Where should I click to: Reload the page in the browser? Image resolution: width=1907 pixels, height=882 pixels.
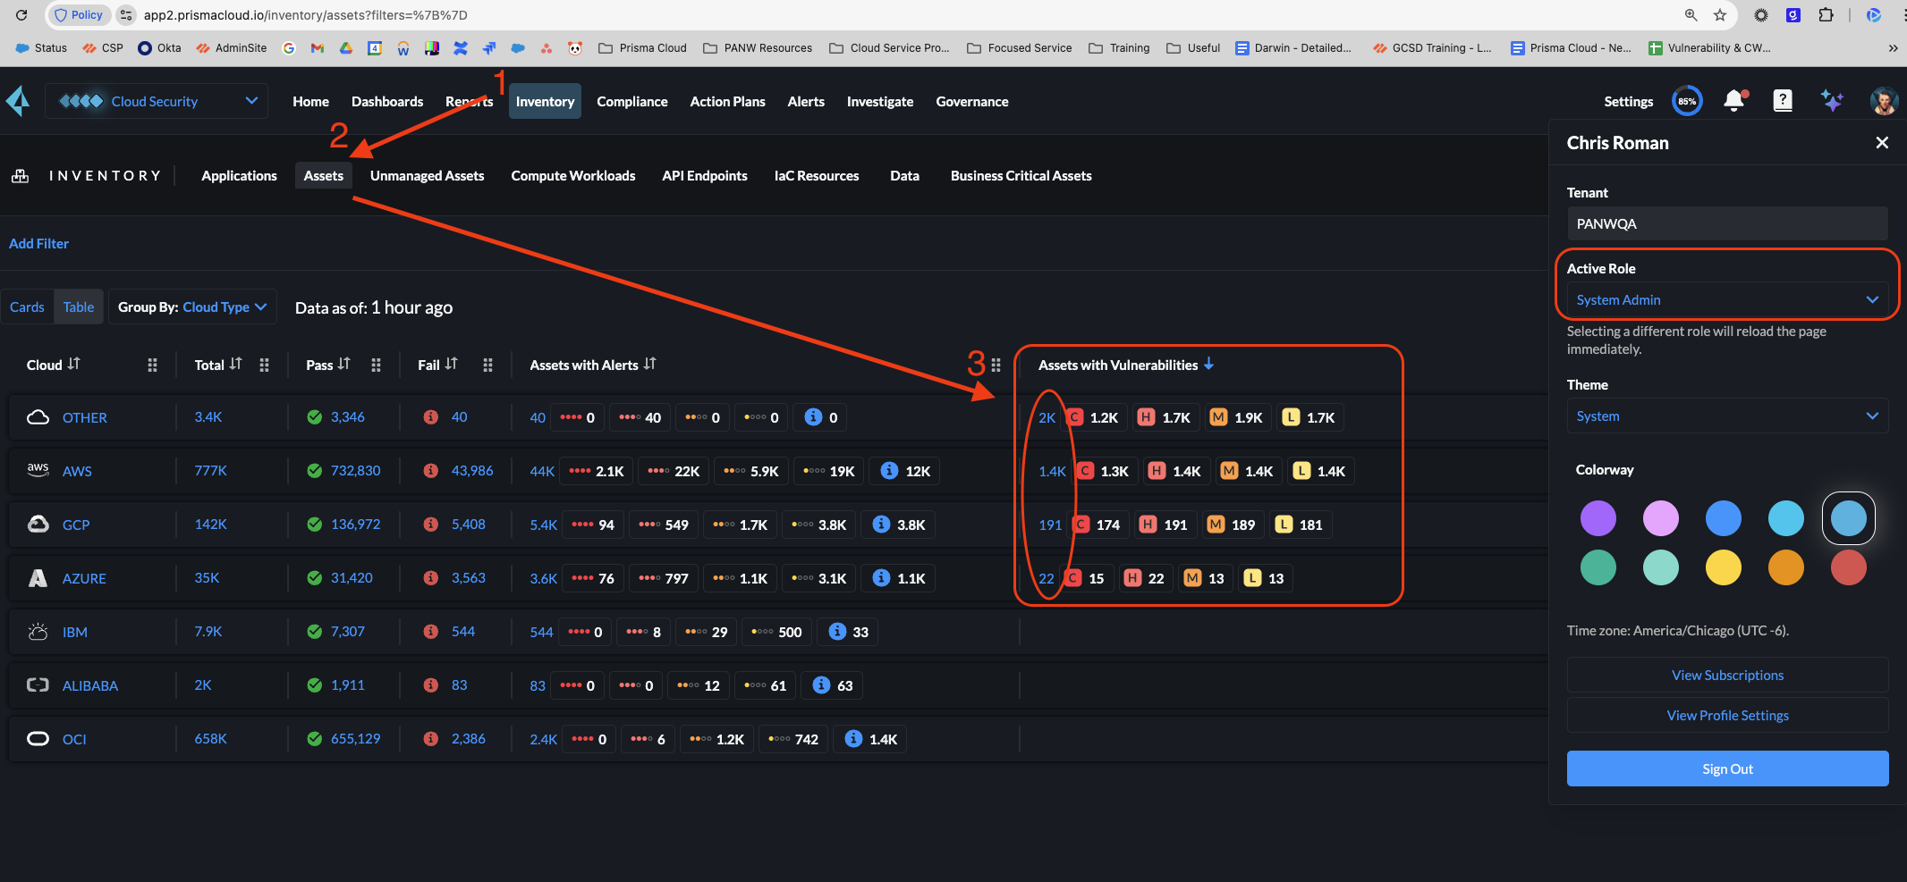pyautogui.click(x=21, y=15)
